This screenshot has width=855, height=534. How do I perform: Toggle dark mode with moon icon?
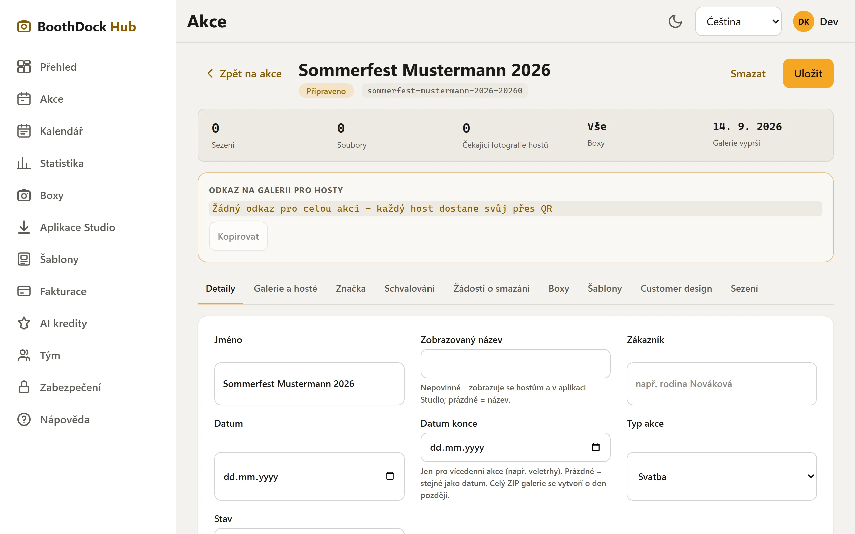click(x=675, y=22)
